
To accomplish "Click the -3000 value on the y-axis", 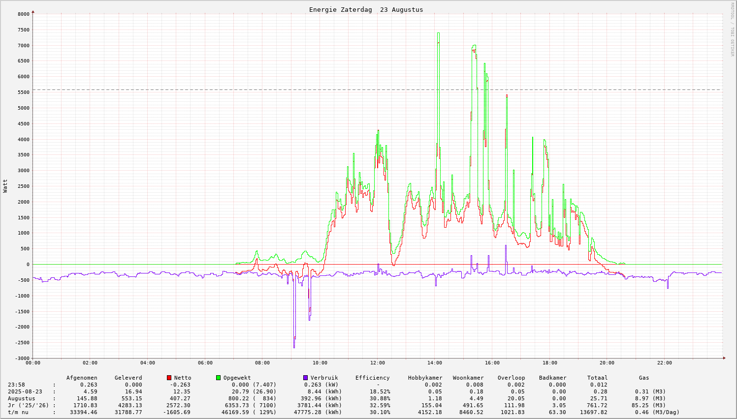I will (22, 358).
